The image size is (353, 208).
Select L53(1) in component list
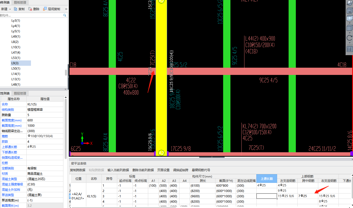click(16, 58)
